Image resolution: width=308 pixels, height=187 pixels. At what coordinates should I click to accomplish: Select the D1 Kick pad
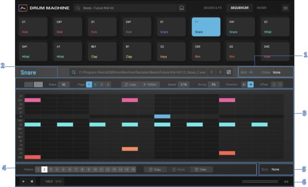[x=102, y=27]
